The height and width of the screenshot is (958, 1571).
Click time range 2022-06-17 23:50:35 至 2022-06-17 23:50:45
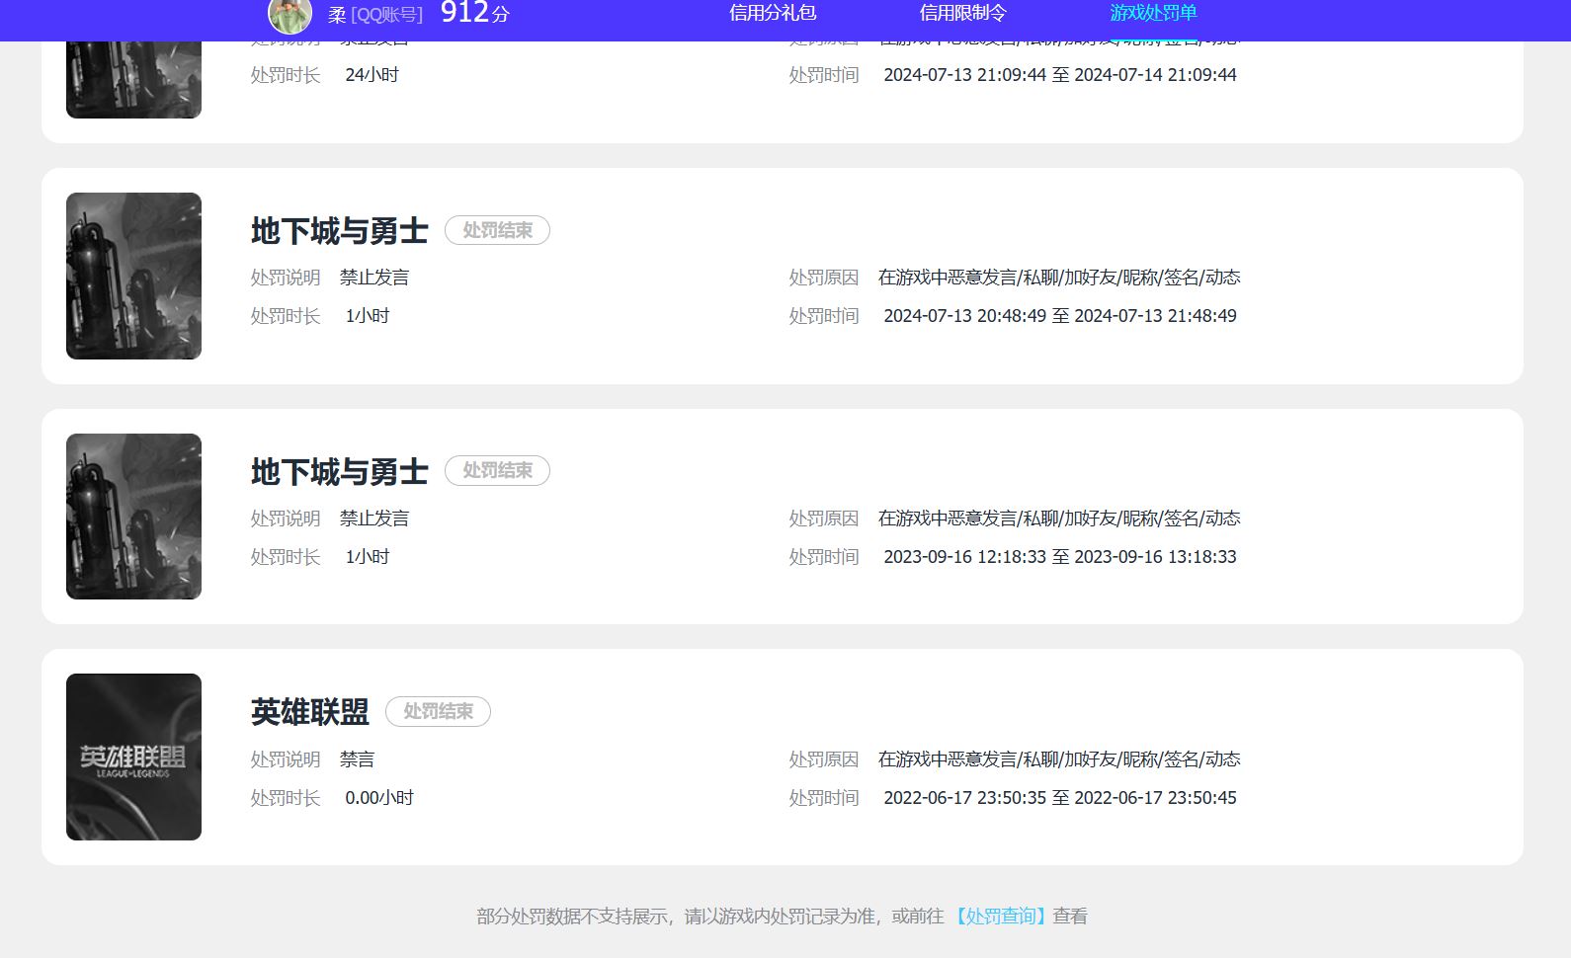pyautogui.click(x=1060, y=798)
